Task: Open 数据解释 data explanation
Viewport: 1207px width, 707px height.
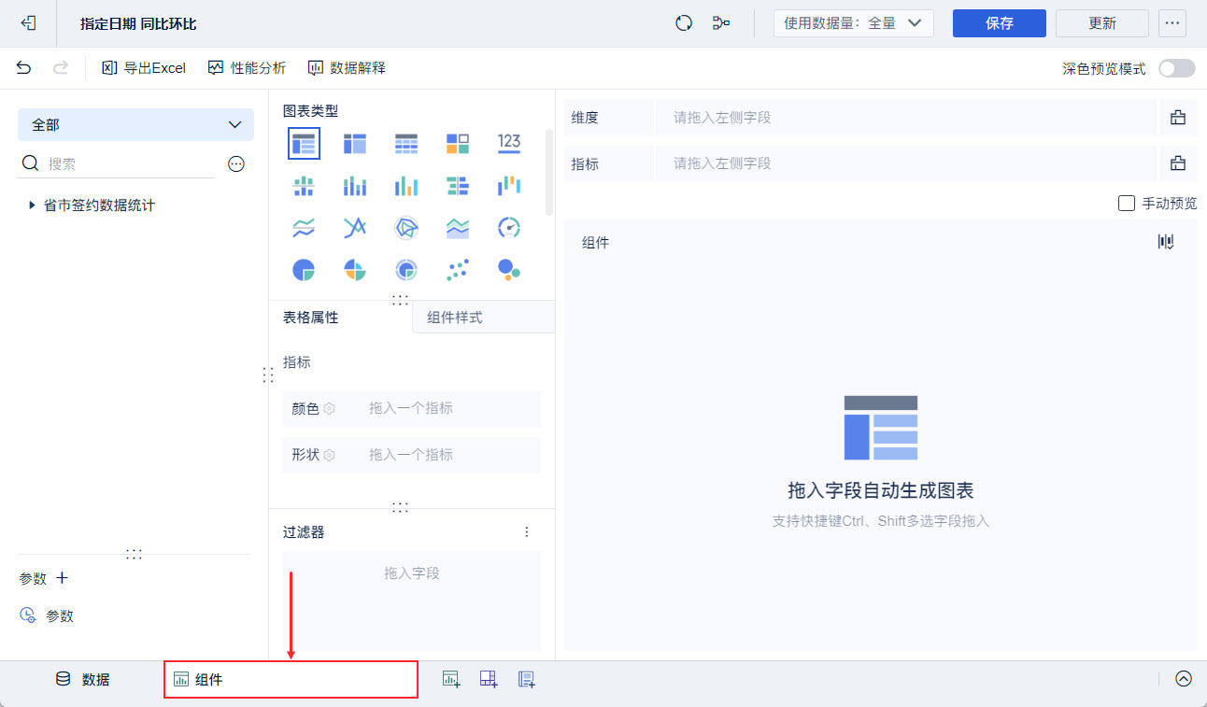Action: pos(347,67)
